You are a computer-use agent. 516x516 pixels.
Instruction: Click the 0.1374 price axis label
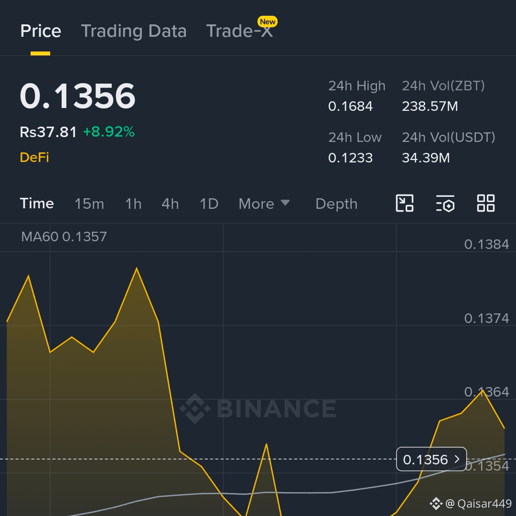coord(486,318)
